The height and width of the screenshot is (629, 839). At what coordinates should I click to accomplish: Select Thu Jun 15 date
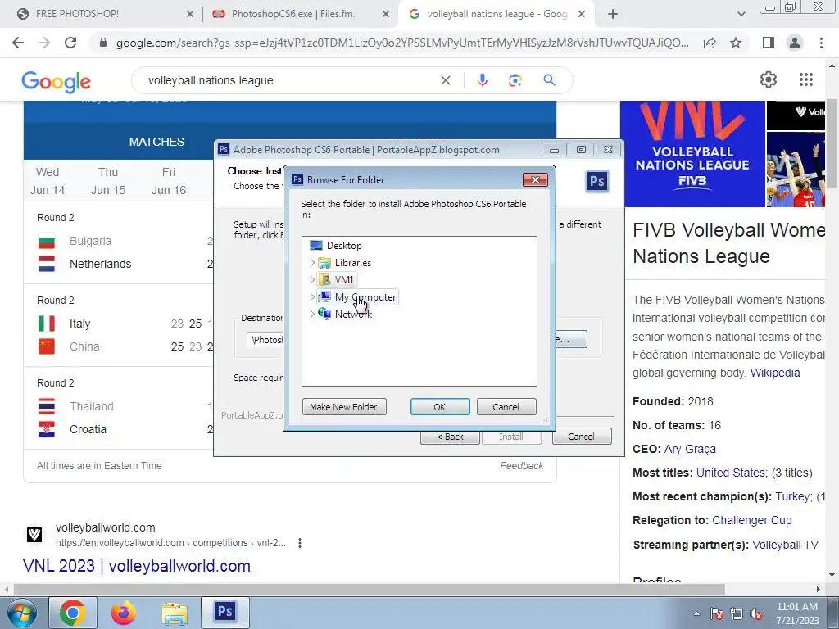click(108, 181)
